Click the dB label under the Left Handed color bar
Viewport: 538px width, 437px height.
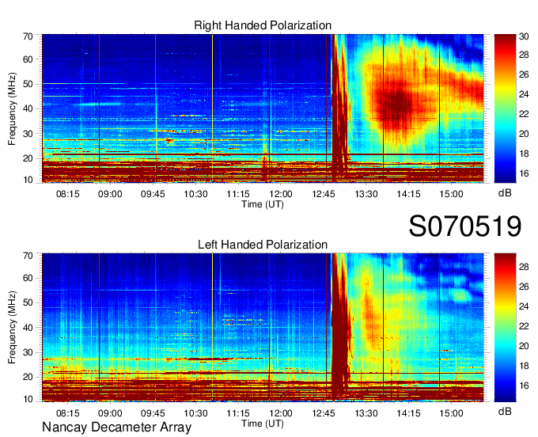(x=505, y=411)
